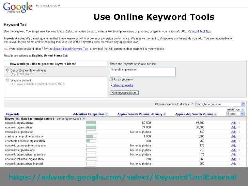Toggle the Use synonyms checkbox

[111, 79]
